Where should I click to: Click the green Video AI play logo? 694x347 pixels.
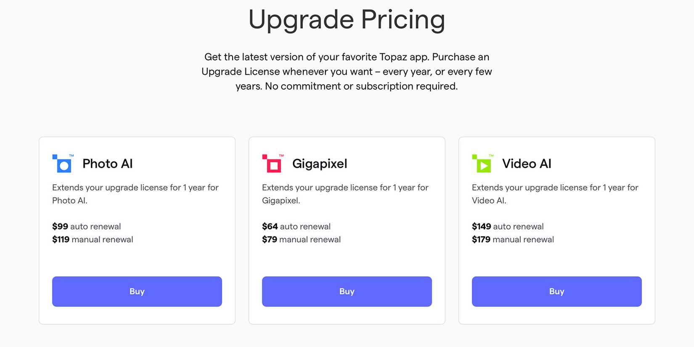(x=482, y=164)
